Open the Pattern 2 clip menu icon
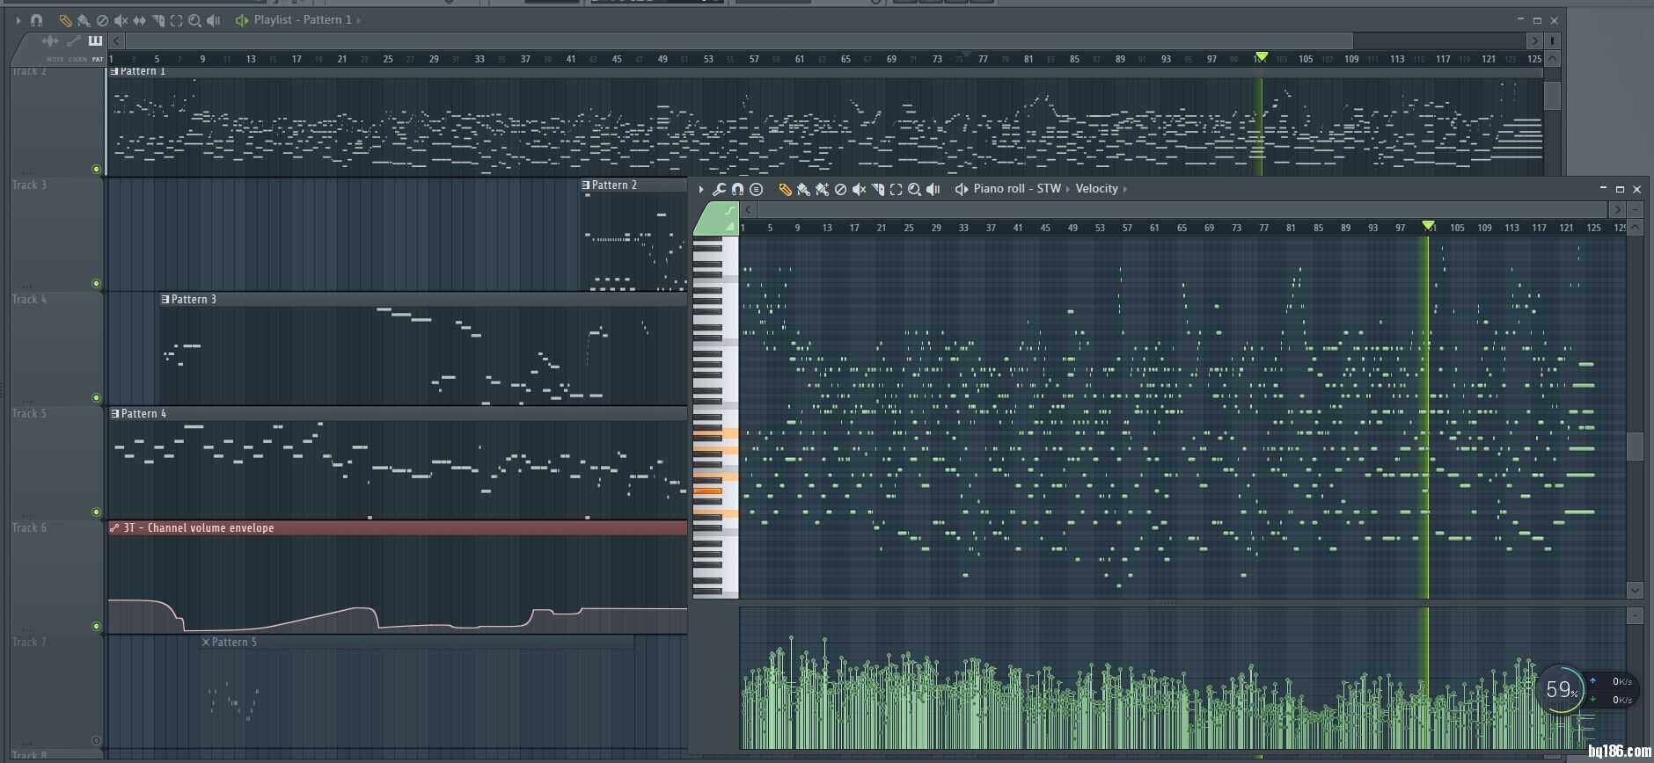Screen dimensions: 1654x763 [586, 185]
